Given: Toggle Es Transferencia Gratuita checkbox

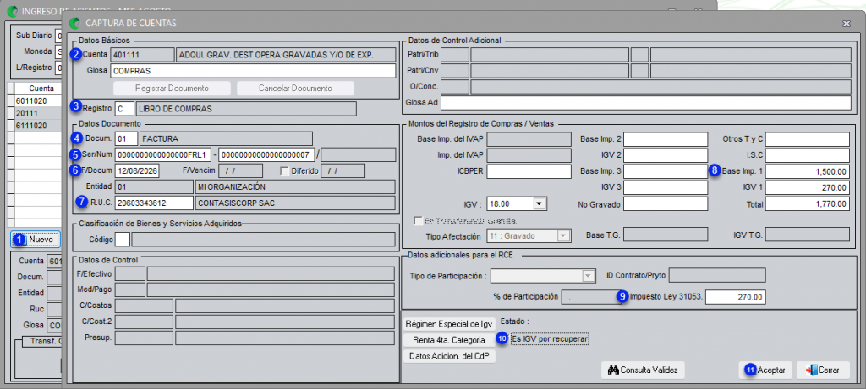Looking at the screenshot, I should click(418, 221).
